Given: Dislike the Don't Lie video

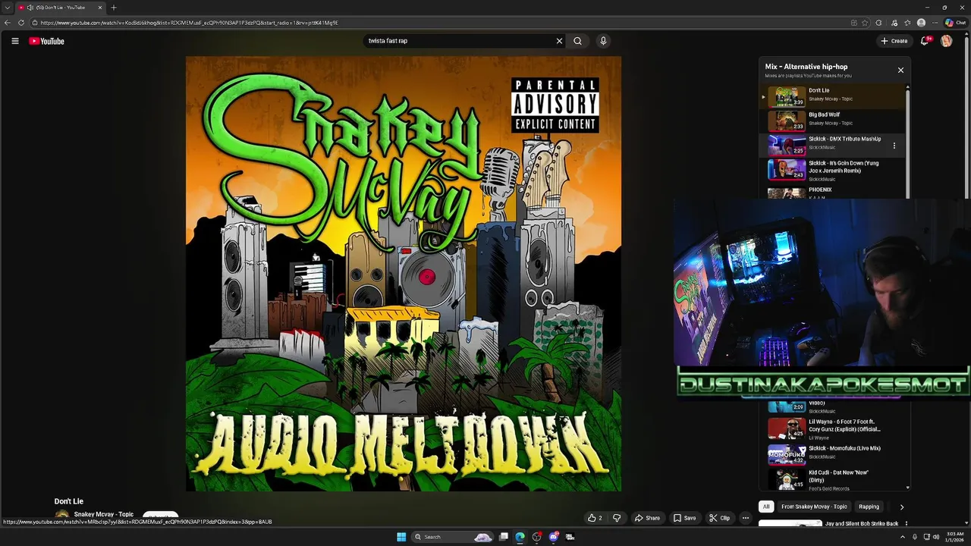Looking at the screenshot, I should click(x=617, y=518).
